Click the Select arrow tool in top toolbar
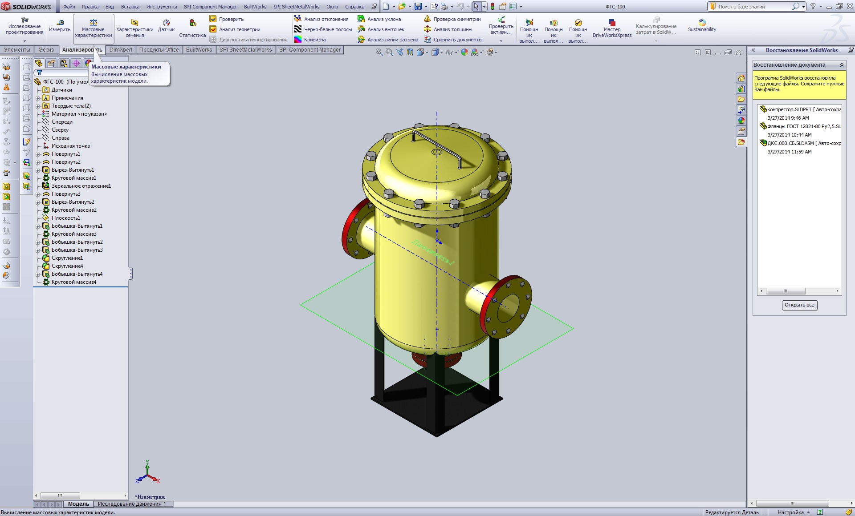 coord(476,6)
